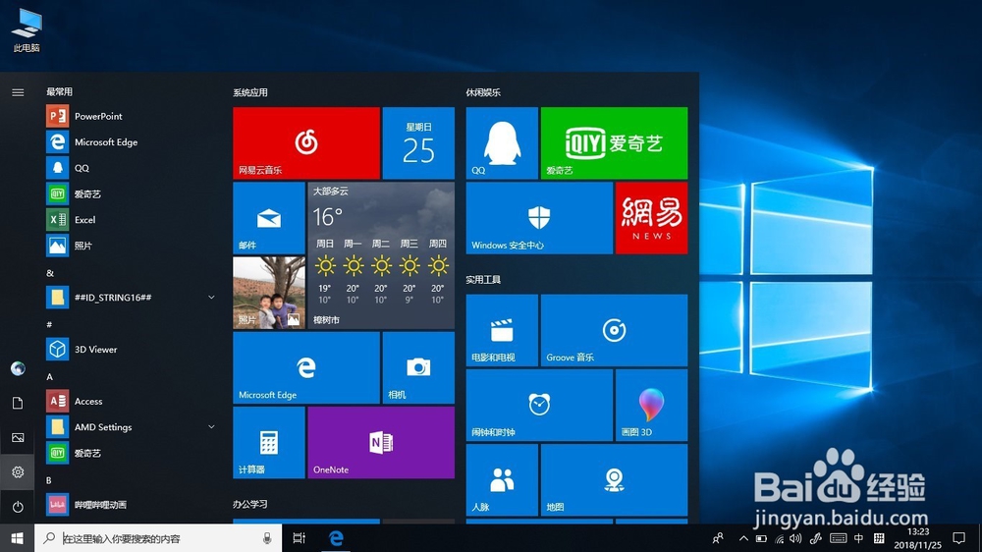Open the 網易 NEWS tile
The height and width of the screenshot is (552, 982).
(651, 218)
